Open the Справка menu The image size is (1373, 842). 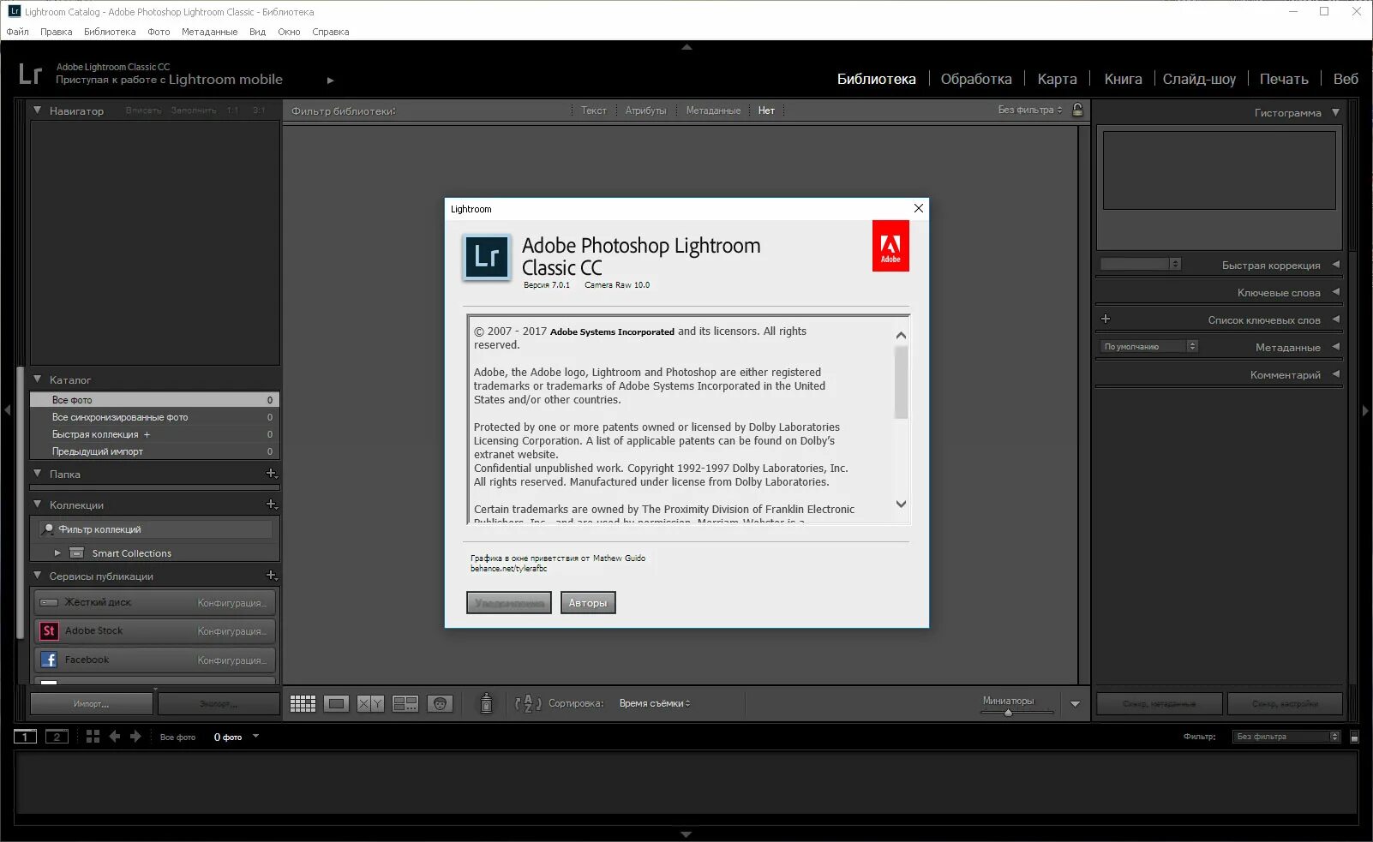click(x=331, y=32)
